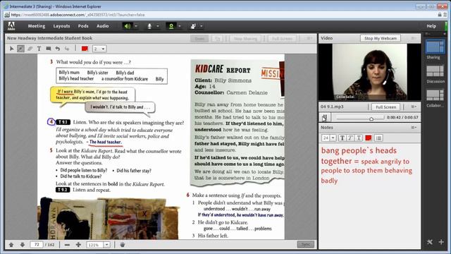Open the Pods menu

pos(83,26)
